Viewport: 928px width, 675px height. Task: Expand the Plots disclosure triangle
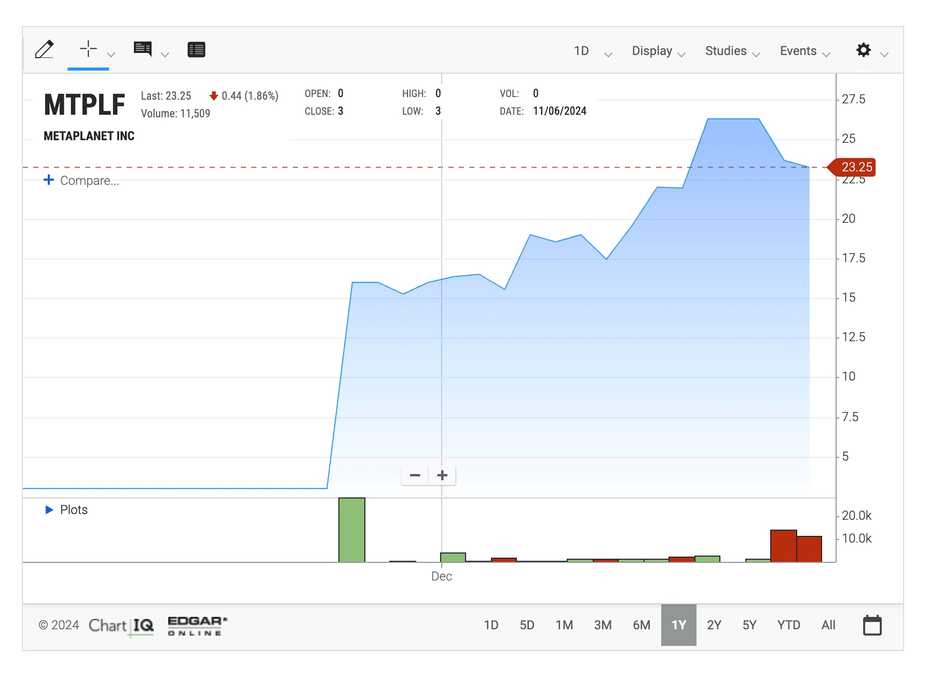pyautogui.click(x=49, y=510)
